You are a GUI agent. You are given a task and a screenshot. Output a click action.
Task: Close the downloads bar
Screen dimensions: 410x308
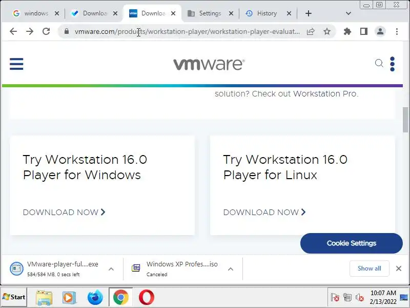[399, 268]
